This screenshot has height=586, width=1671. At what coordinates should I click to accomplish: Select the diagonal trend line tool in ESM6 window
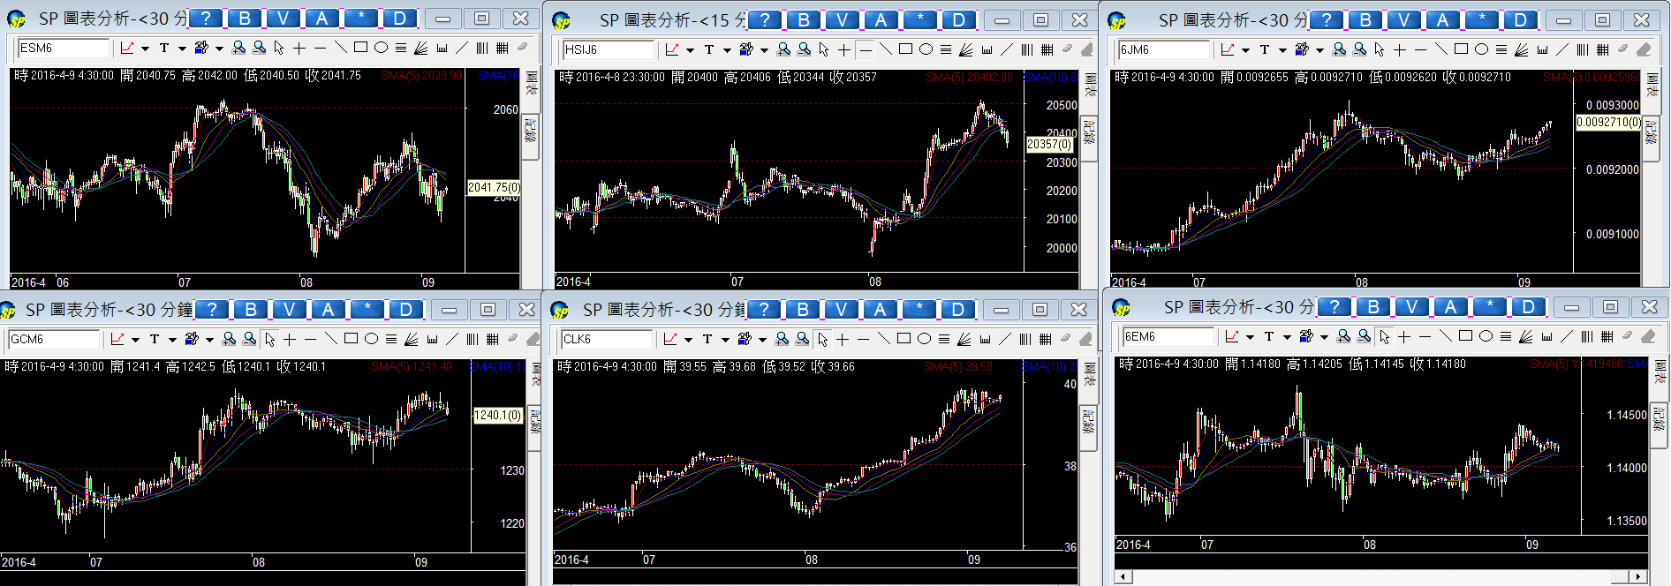340,48
